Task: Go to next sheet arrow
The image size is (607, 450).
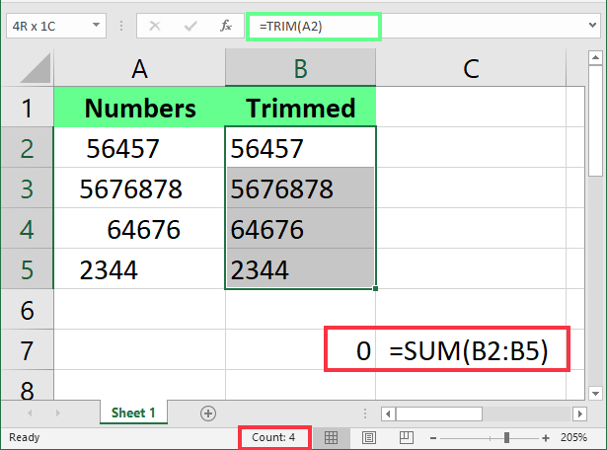Action: click(57, 412)
